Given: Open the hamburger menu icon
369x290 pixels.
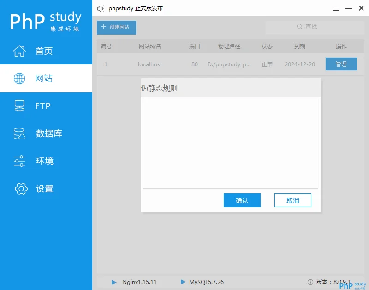Looking at the screenshot, I should [x=336, y=8].
